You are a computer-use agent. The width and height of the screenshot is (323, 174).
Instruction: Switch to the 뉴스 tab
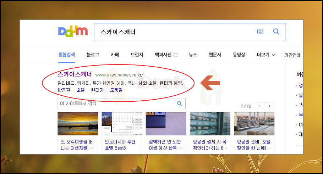coord(193,55)
